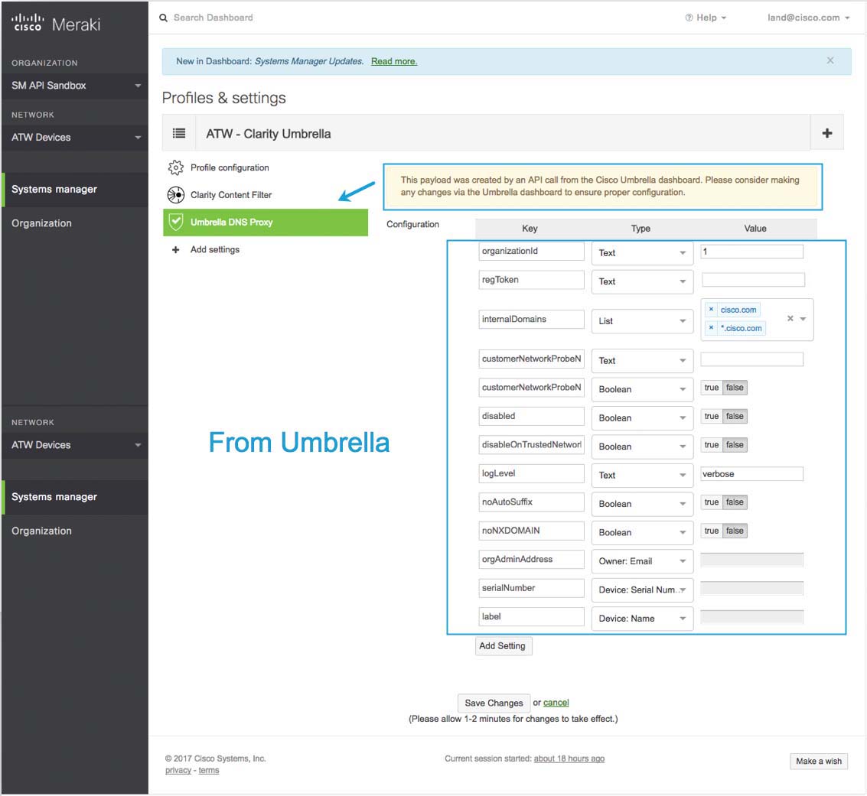This screenshot has width=867, height=796.
Task: Expand lower ATW Devices network selector
Action: [x=75, y=445]
